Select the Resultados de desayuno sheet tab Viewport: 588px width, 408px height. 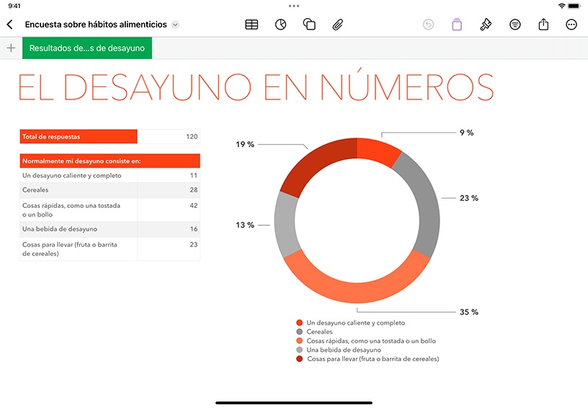tap(87, 48)
